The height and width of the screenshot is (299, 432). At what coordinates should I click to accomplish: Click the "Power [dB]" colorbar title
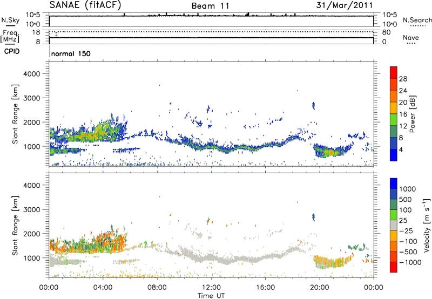412,114
